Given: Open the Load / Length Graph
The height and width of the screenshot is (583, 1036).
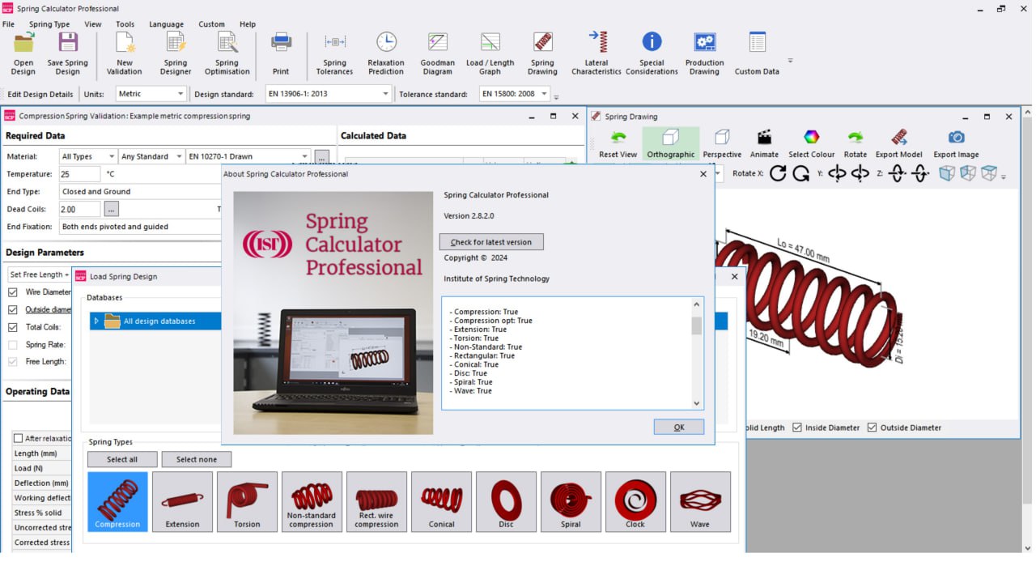Looking at the screenshot, I should point(490,54).
